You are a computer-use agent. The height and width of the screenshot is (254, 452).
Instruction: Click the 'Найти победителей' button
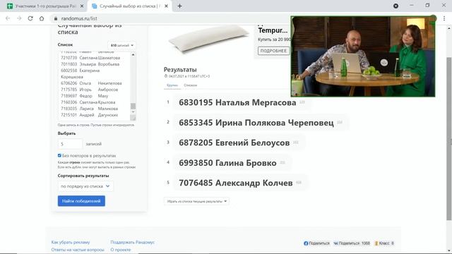click(81, 201)
